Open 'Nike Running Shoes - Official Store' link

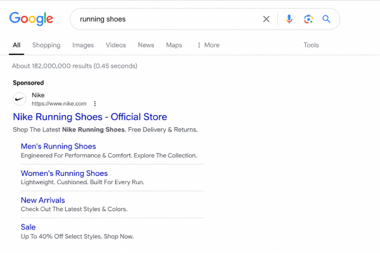click(x=90, y=117)
